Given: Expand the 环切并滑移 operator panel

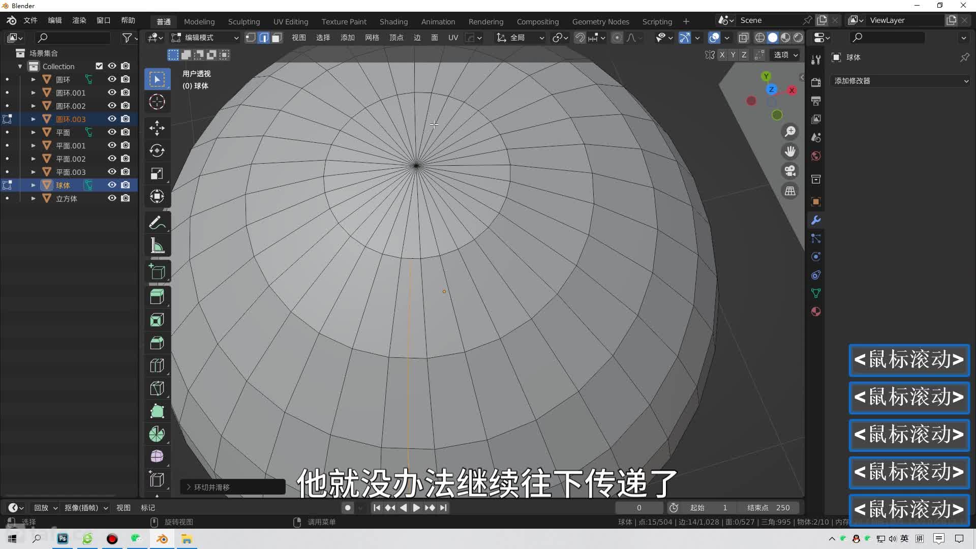Looking at the screenshot, I should [233, 487].
